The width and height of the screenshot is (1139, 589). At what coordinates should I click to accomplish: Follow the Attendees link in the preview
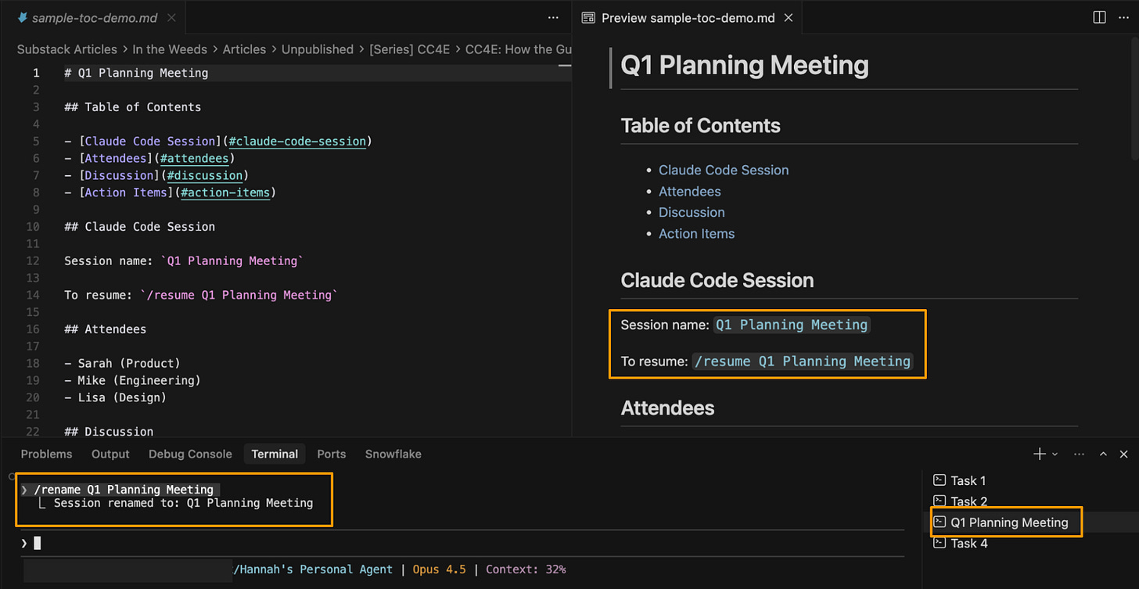689,191
